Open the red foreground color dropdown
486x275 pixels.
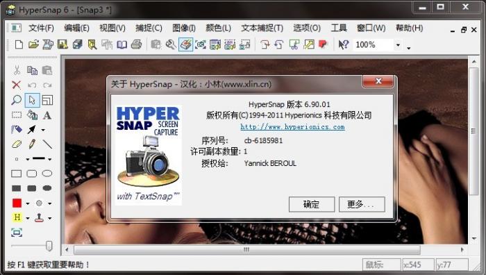[x=28, y=203]
